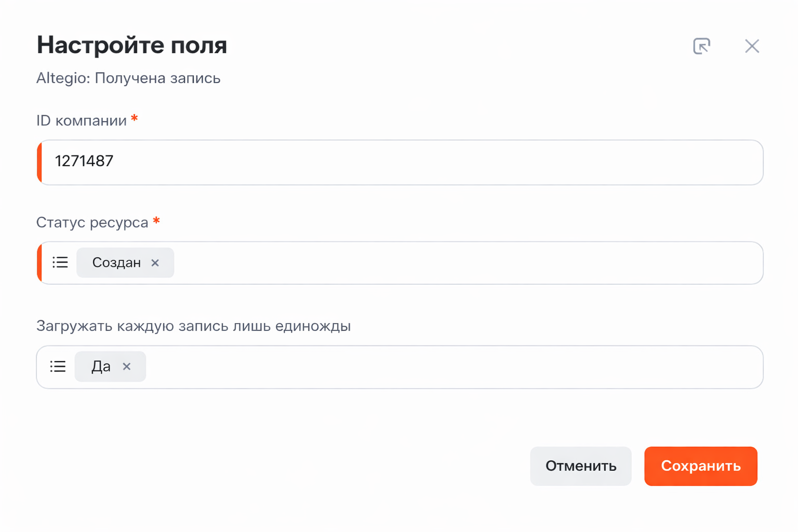Click the pop-out window icon in the header
Viewport: 798px width, 532px height.
click(701, 46)
